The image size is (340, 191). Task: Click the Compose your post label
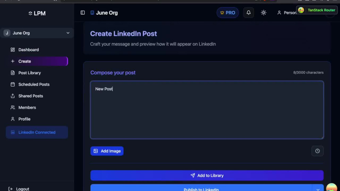coord(113,73)
